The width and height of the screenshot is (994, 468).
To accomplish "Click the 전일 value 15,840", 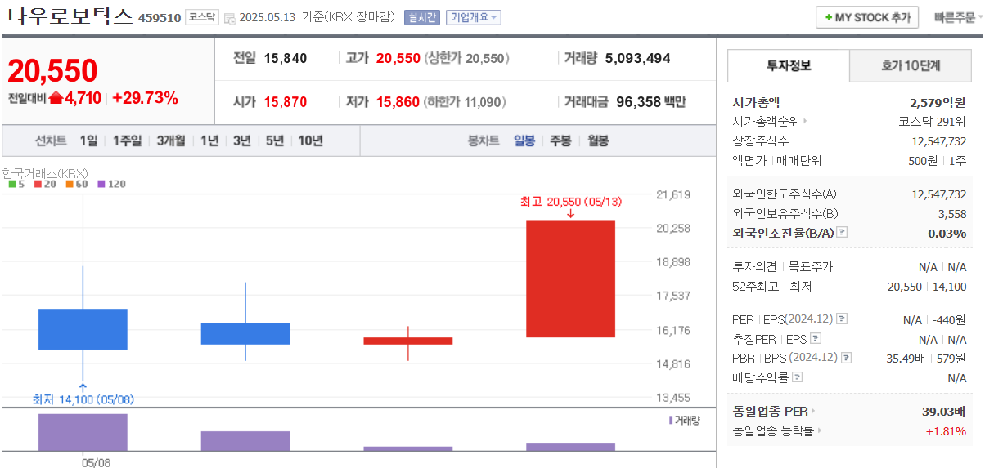I will (286, 58).
